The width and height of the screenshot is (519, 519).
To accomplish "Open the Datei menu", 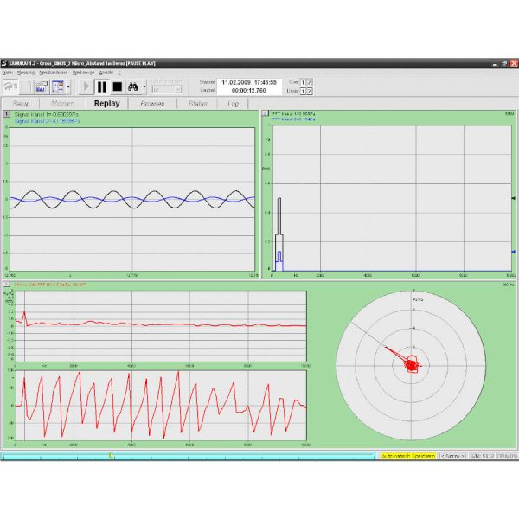I will (x=7, y=73).
